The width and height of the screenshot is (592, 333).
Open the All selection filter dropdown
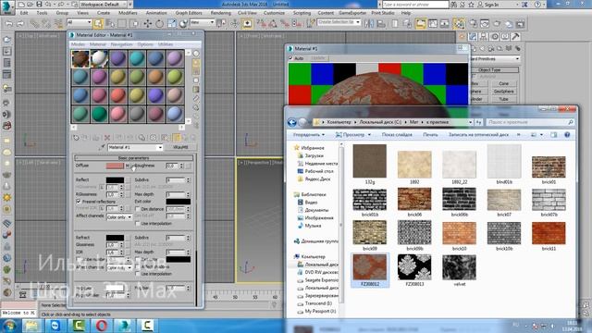pyautogui.click(x=80, y=22)
